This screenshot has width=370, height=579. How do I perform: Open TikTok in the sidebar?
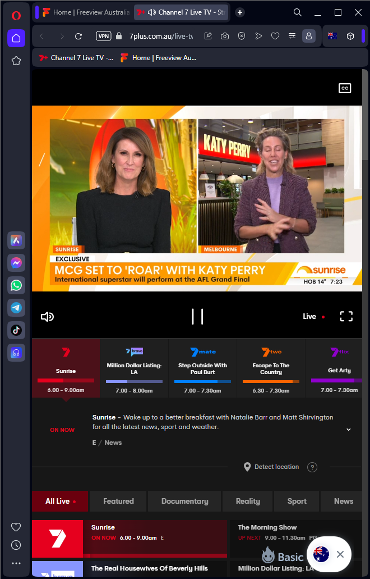16,330
